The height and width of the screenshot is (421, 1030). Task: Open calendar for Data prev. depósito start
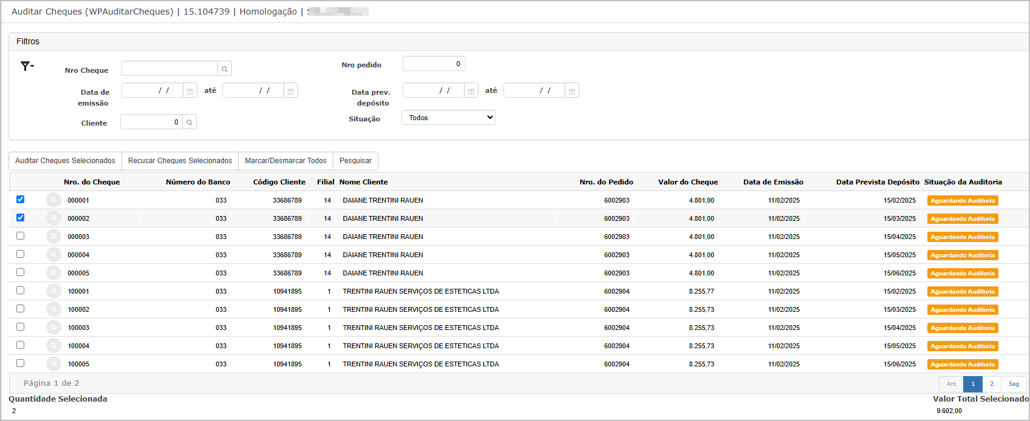[471, 91]
